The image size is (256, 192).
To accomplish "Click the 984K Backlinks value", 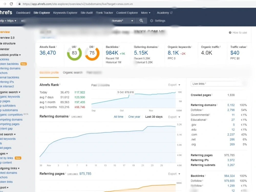I will [112, 53].
